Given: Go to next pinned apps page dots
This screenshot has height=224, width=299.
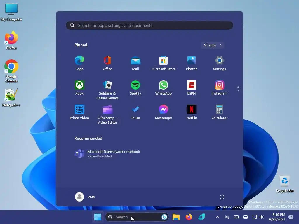Looking at the screenshot, I should point(238,89).
